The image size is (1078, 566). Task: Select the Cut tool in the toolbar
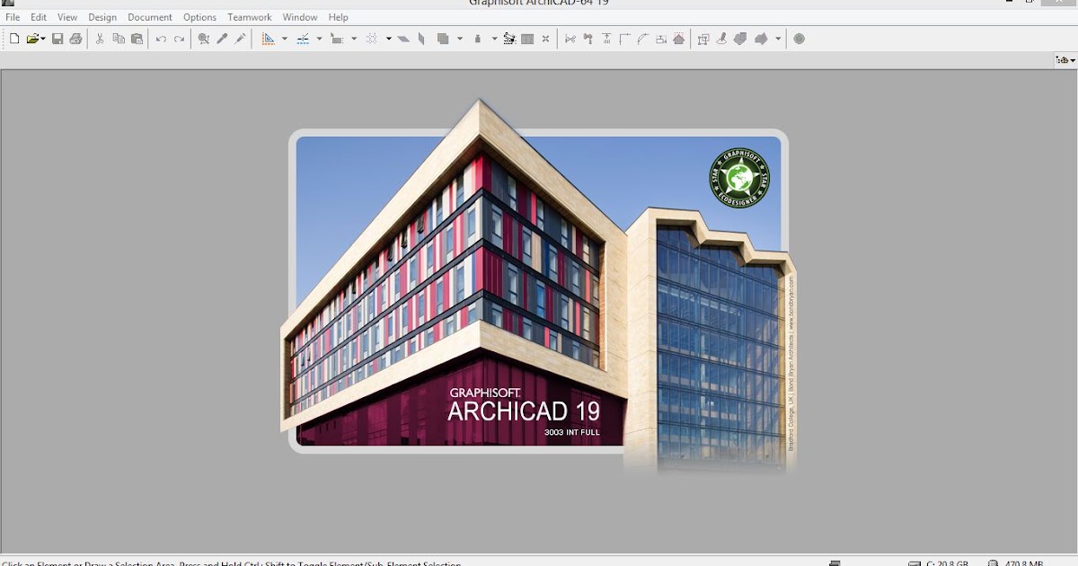point(99,39)
